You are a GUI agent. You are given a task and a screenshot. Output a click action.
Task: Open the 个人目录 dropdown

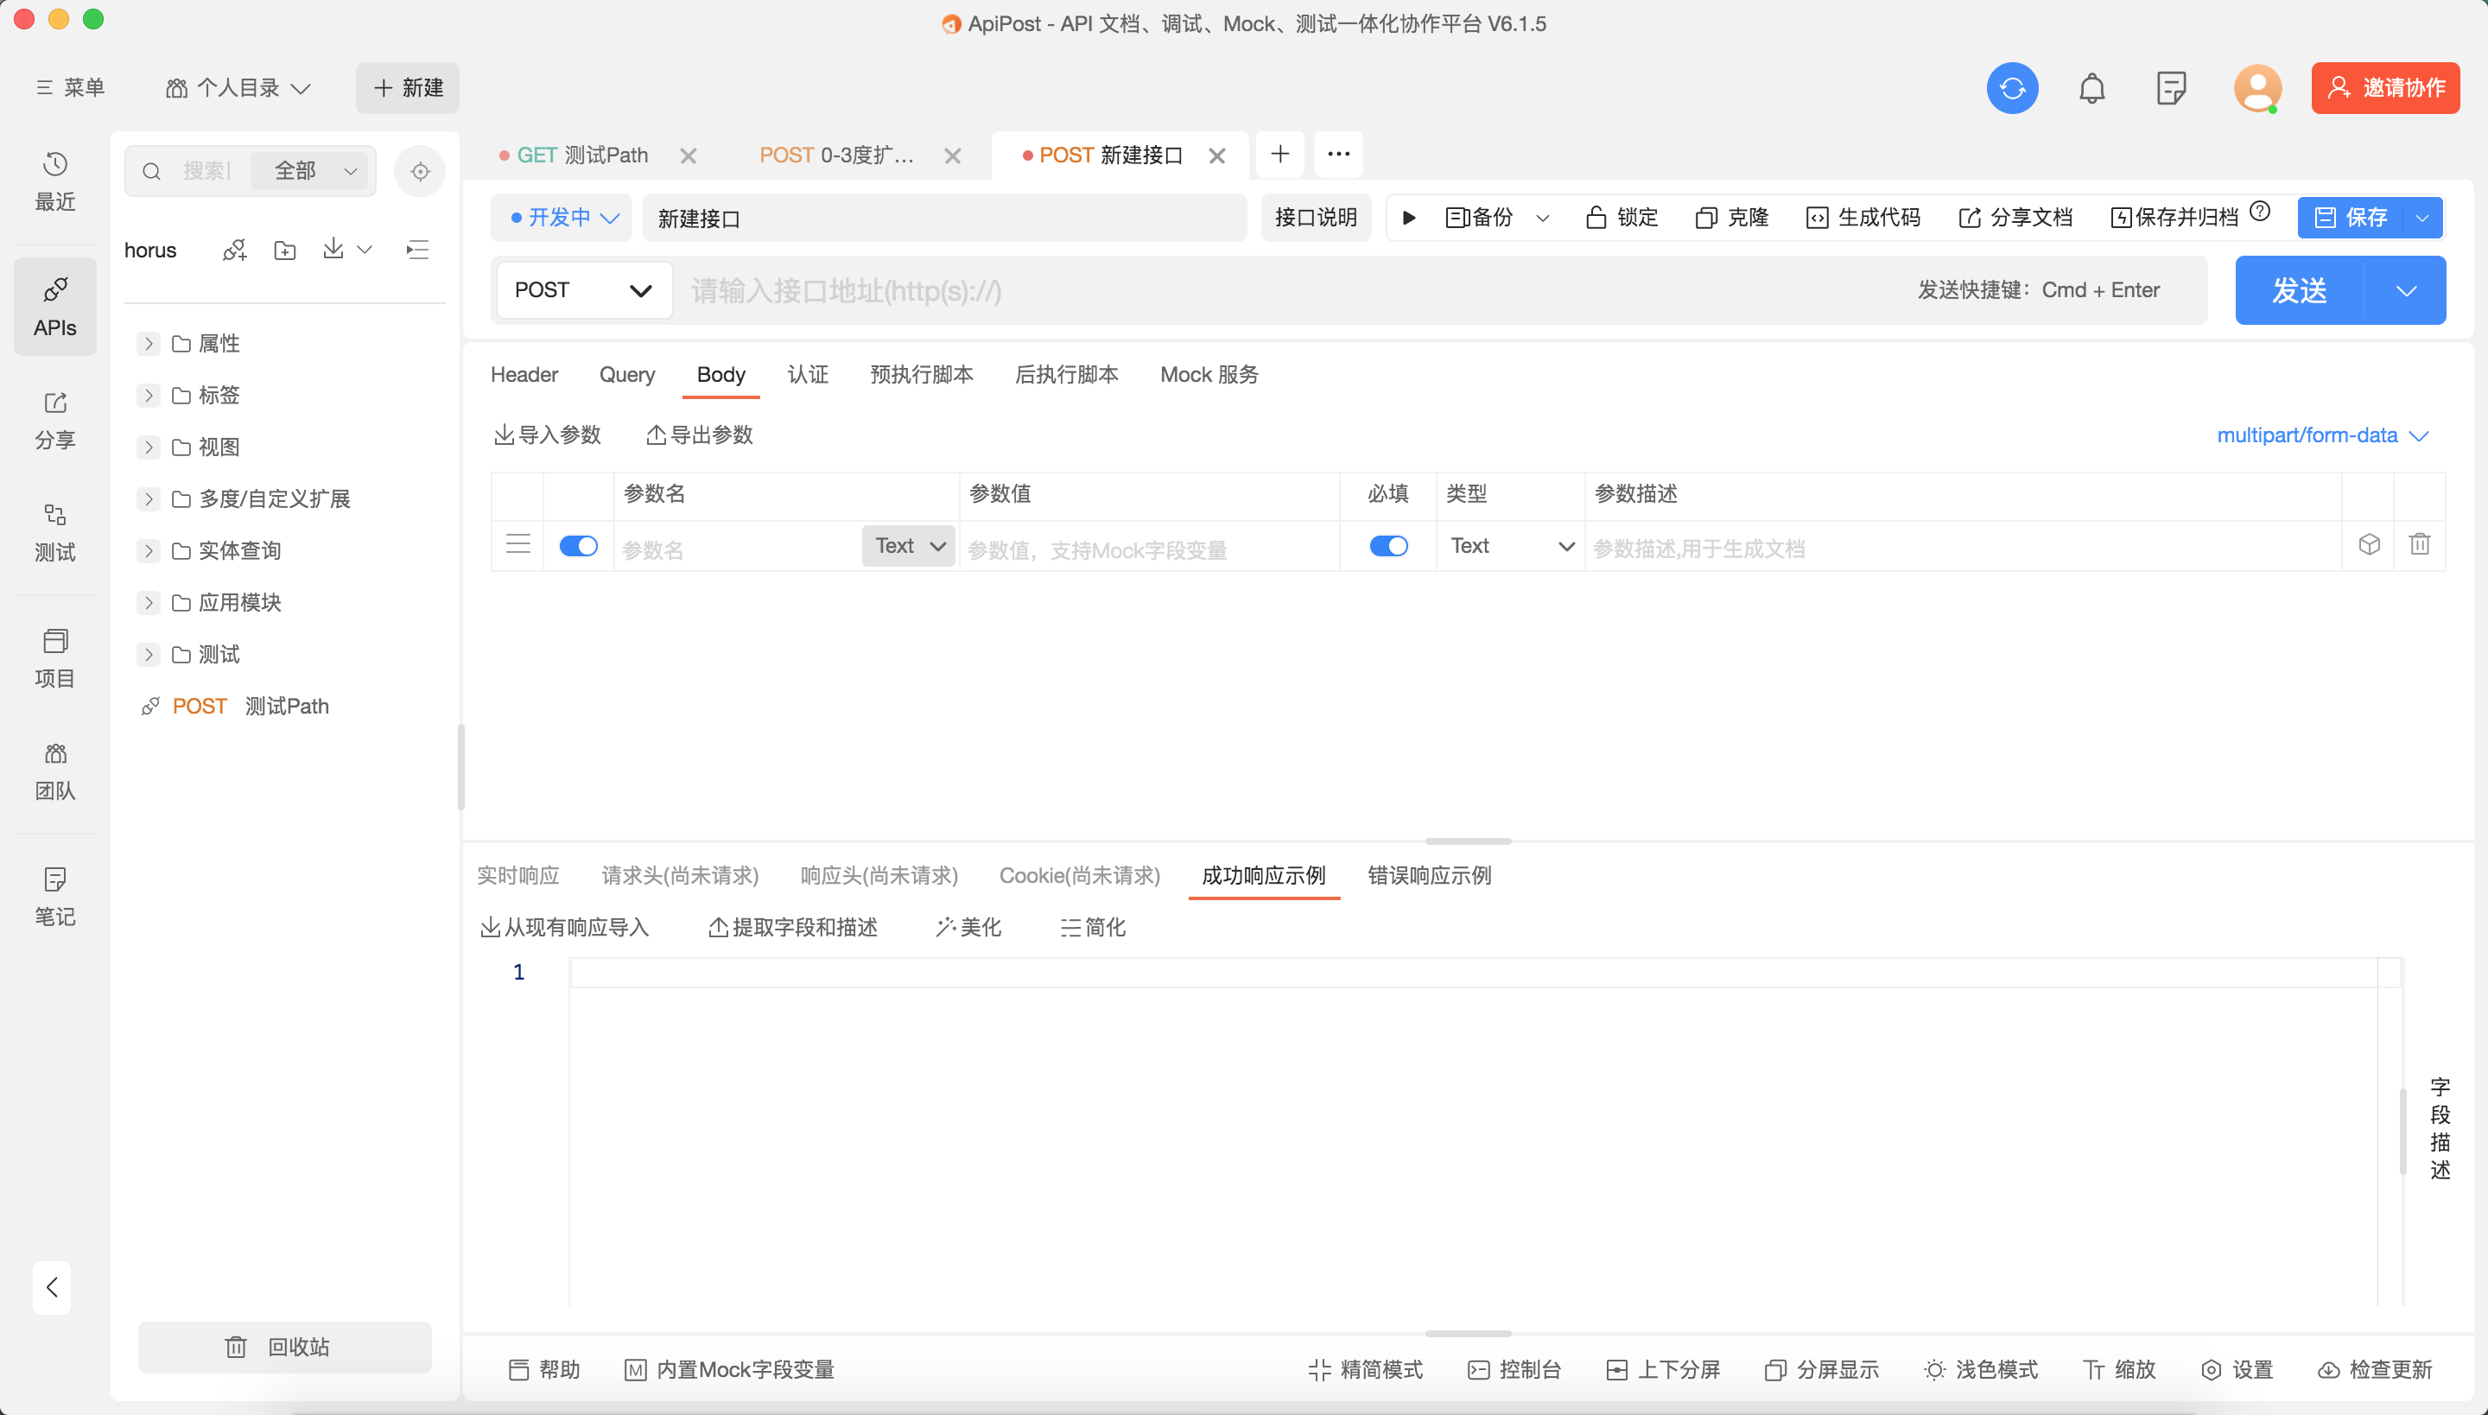click(238, 88)
